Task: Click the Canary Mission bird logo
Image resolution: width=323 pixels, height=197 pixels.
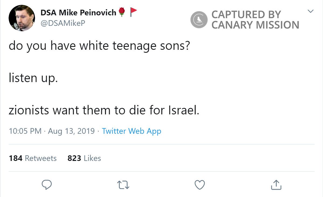Action: [199, 20]
